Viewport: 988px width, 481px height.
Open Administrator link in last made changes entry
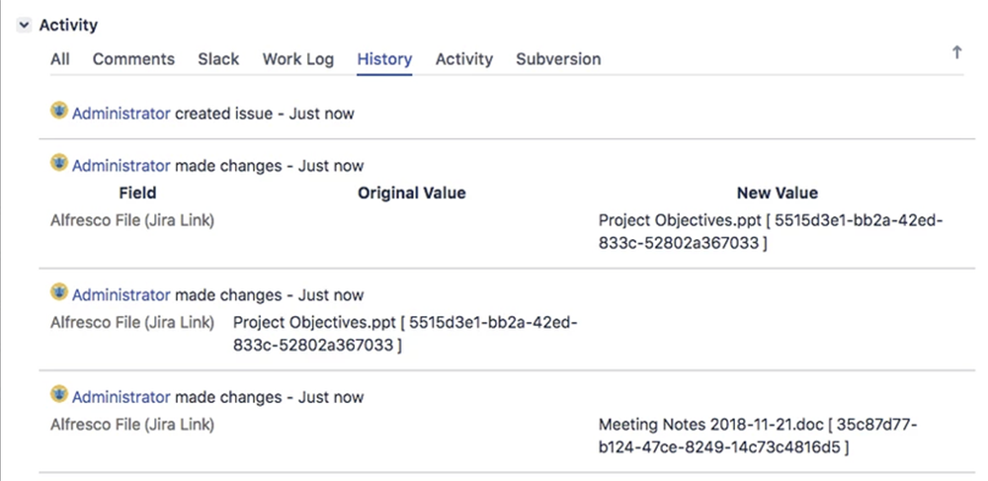[121, 398]
